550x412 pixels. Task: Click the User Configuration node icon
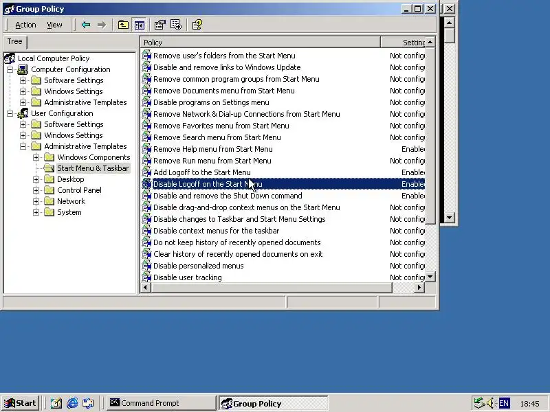pos(23,113)
